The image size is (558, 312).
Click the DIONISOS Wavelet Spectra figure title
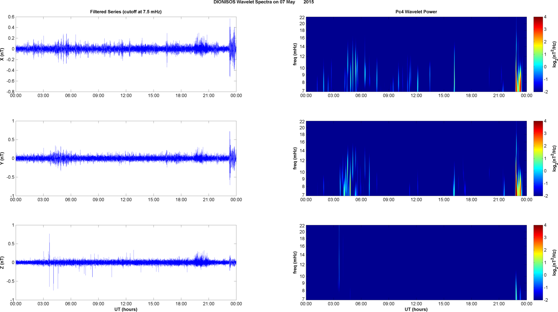pyautogui.click(x=263, y=2)
